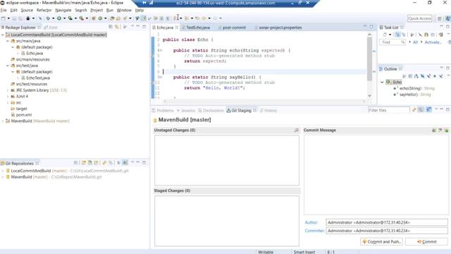Click the Find field in Task List
Image resolution: width=451 pixels, height=254 pixels.
pyautogui.click(x=393, y=42)
